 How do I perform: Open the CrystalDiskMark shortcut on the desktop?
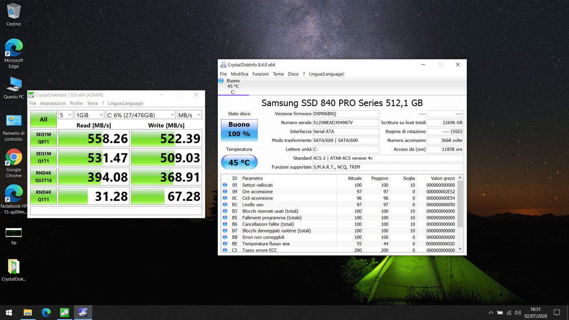[13, 267]
